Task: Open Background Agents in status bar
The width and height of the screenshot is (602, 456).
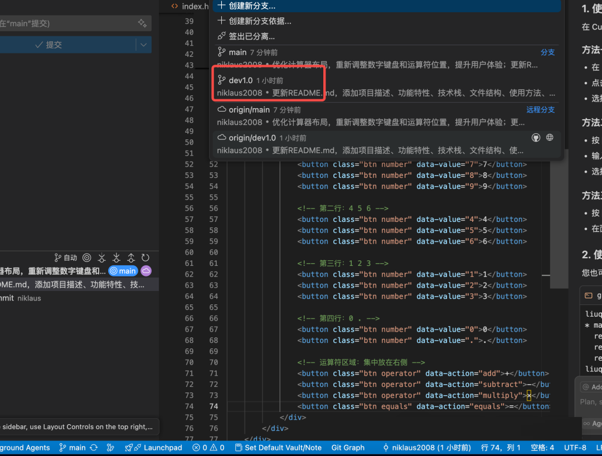Action: point(25,448)
